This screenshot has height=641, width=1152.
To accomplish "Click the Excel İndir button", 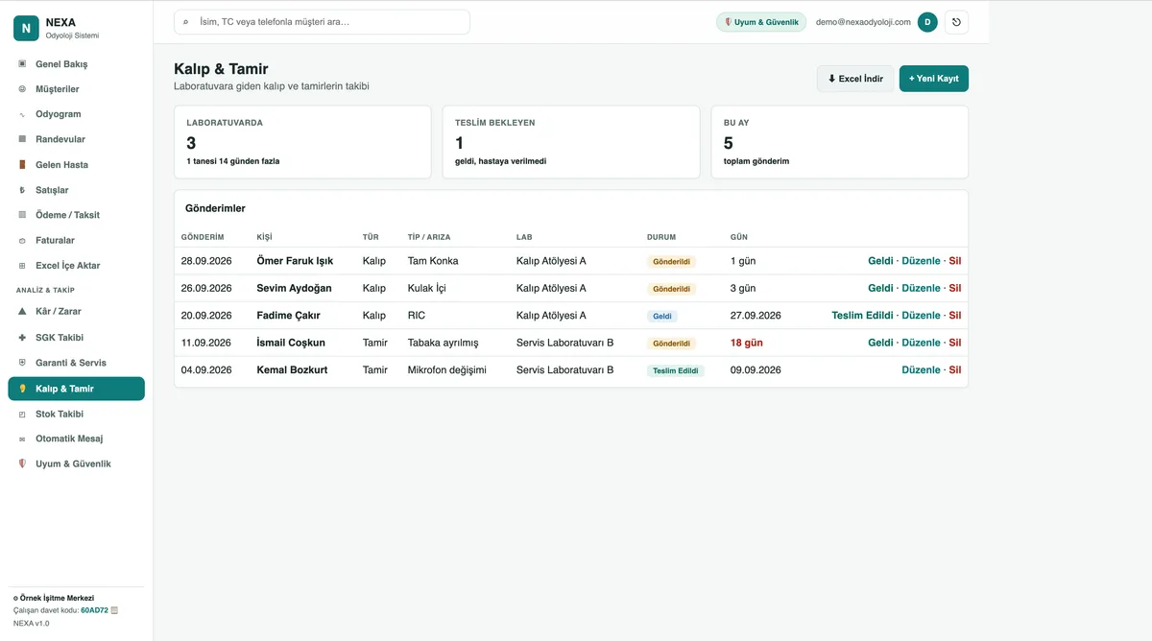I will click(x=855, y=79).
